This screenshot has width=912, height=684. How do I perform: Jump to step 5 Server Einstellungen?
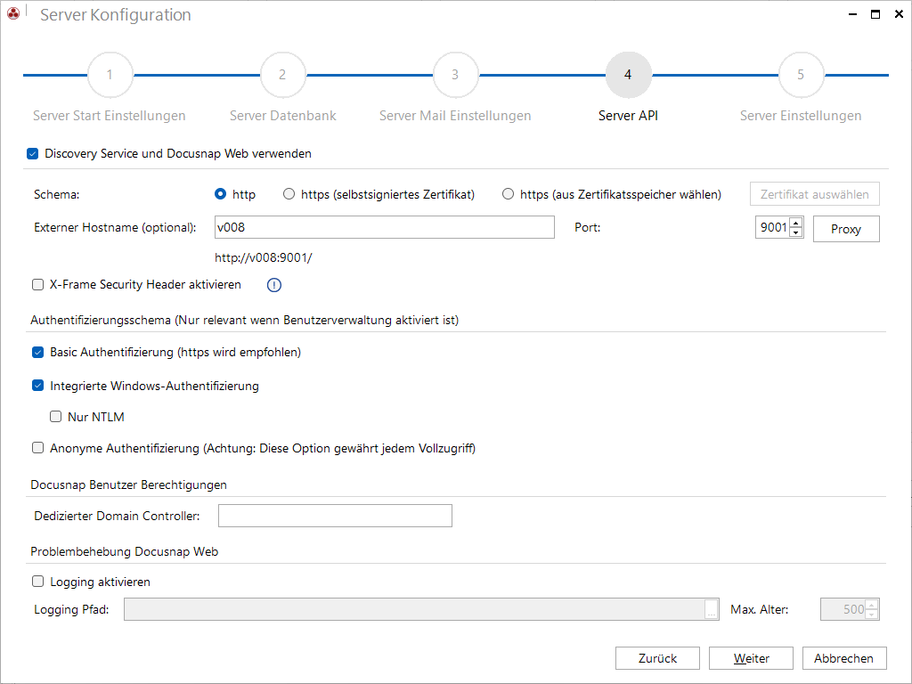point(801,75)
